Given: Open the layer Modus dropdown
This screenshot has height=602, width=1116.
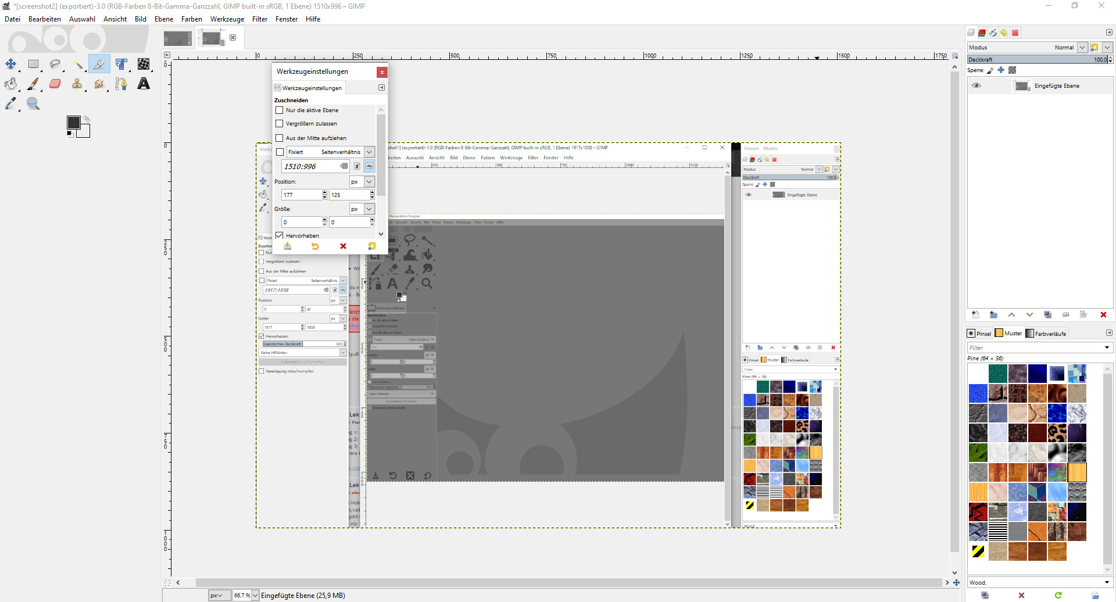Looking at the screenshot, I should pyautogui.click(x=1082, y=48).
